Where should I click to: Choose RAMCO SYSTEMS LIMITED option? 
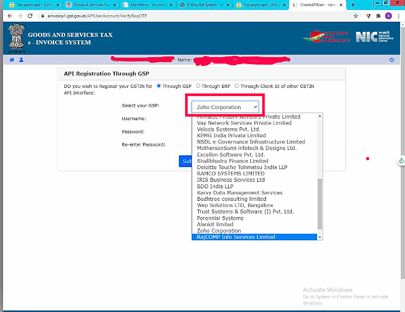254,174
